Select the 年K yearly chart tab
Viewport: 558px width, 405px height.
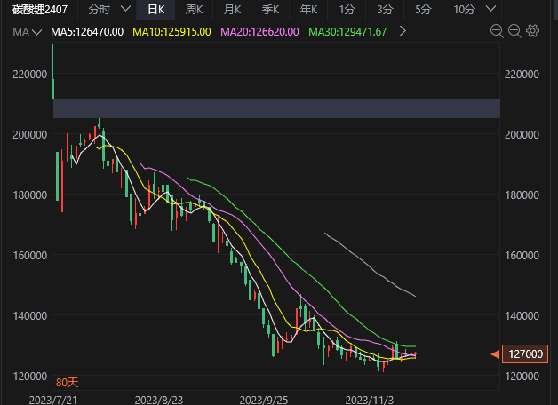308,9
